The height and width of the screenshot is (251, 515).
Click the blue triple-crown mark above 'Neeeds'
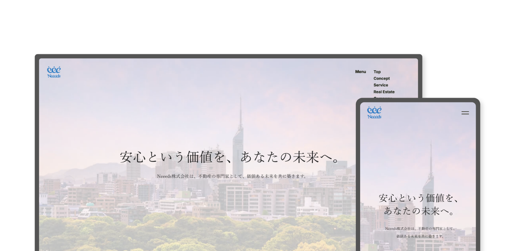click(x=54, y=70)
